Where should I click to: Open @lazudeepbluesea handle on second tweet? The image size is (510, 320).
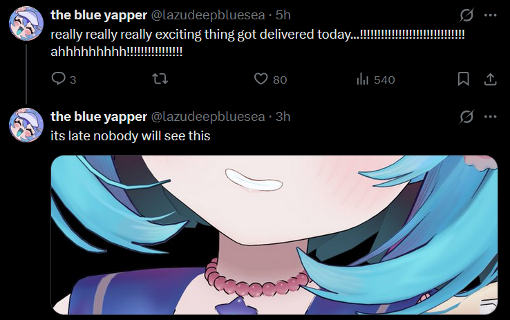208,117
